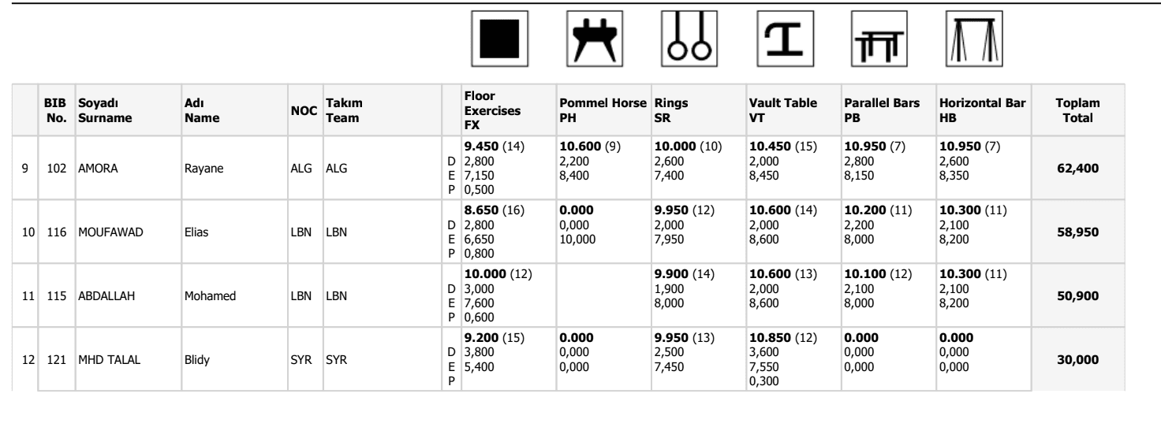Viewport: 1161px width, 427px height.
Task: Select the total score 58,950
Action: pyautogui.click(x=1077, y=235)
